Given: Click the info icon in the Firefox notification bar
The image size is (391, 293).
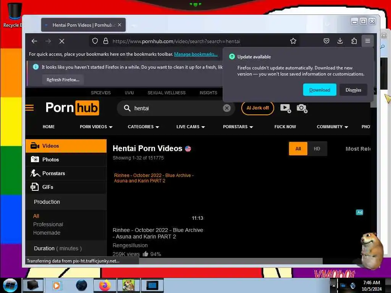Looking at the screenshot, I should 36,67.
